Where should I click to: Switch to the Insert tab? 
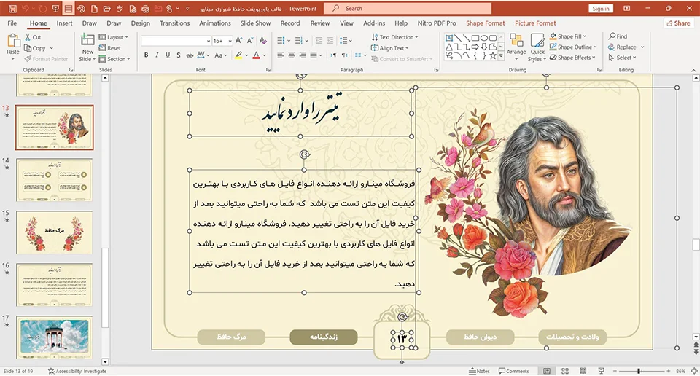pos(64,23)
